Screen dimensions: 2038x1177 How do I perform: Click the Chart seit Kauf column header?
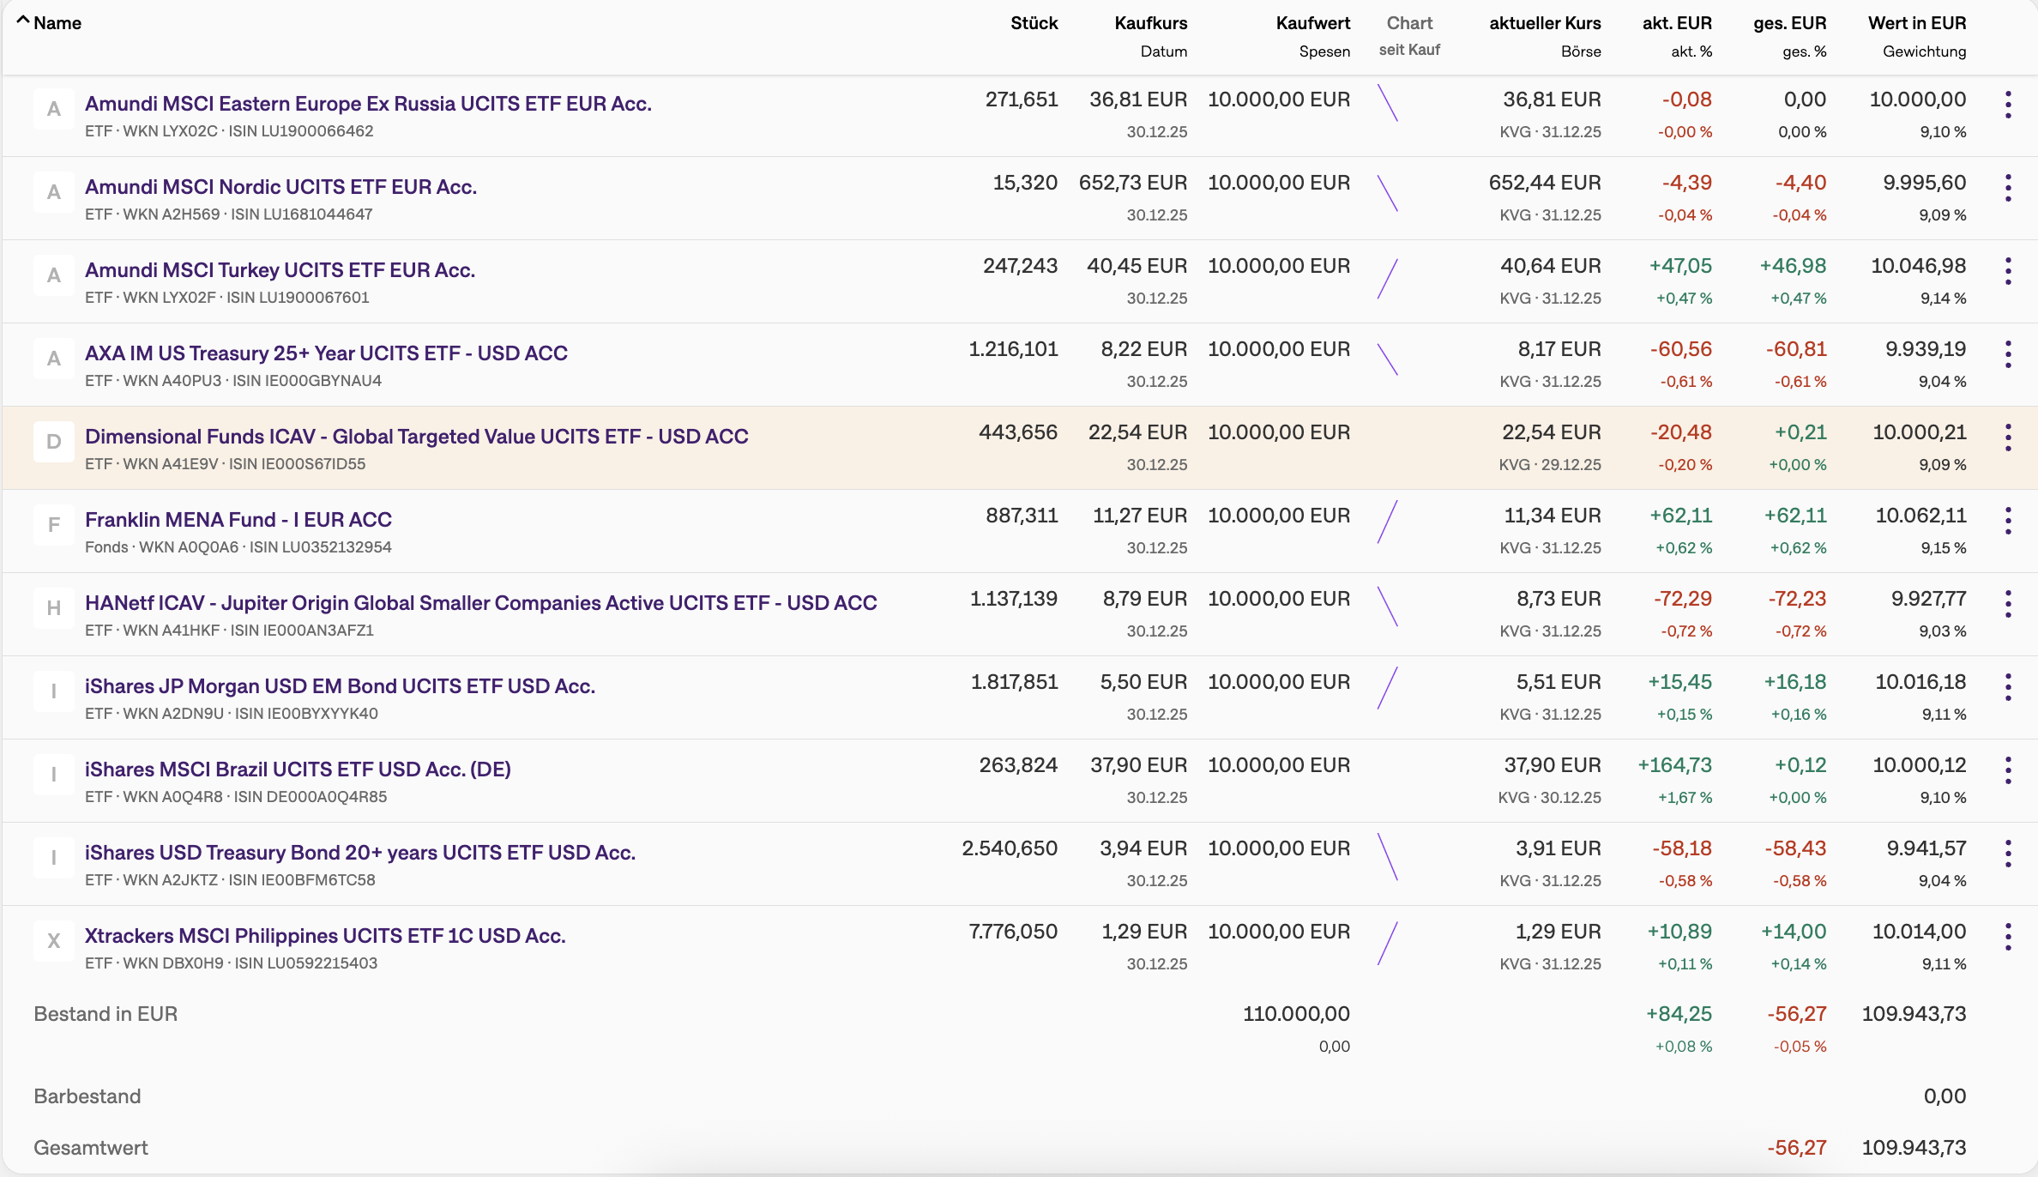(x=1409, y=23)
